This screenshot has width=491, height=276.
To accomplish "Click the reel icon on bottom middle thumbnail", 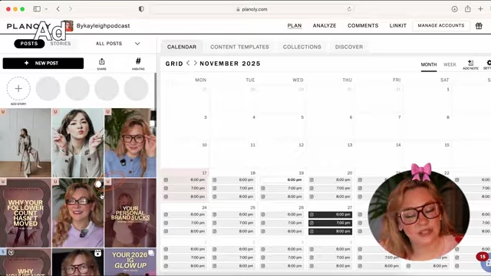I will pos(98,253).
